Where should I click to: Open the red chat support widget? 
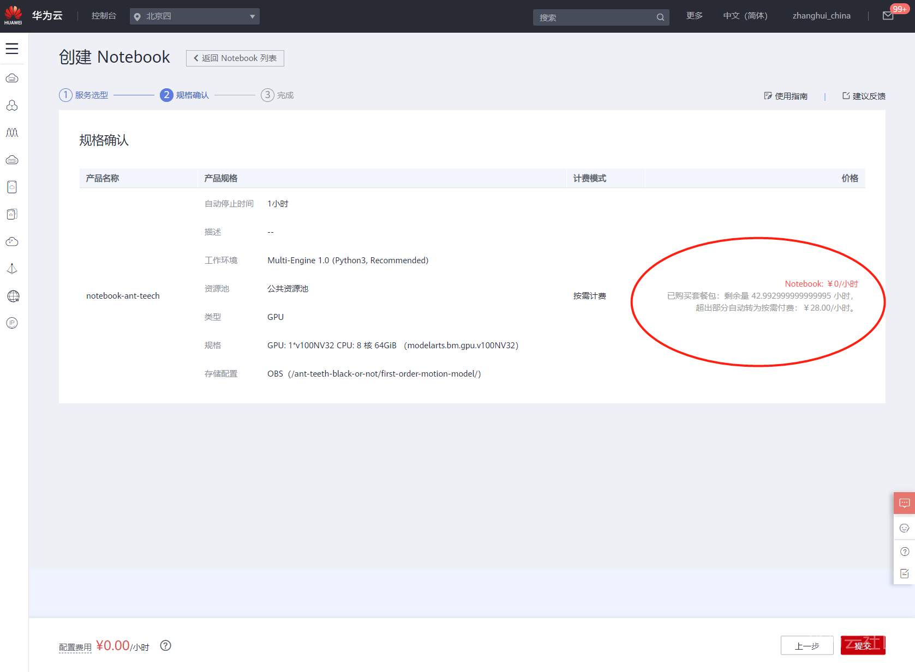click(904, 503)
